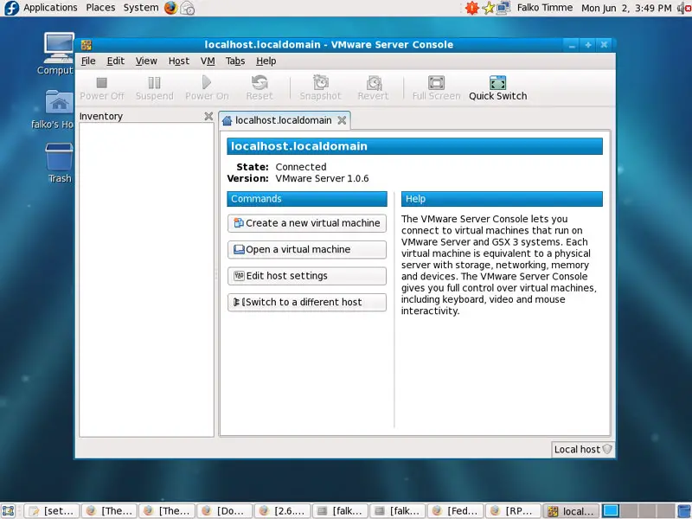Open the Computer desktop icon
Screen dimensions: 692x519
pyautogui.click(x=57, y=54)
